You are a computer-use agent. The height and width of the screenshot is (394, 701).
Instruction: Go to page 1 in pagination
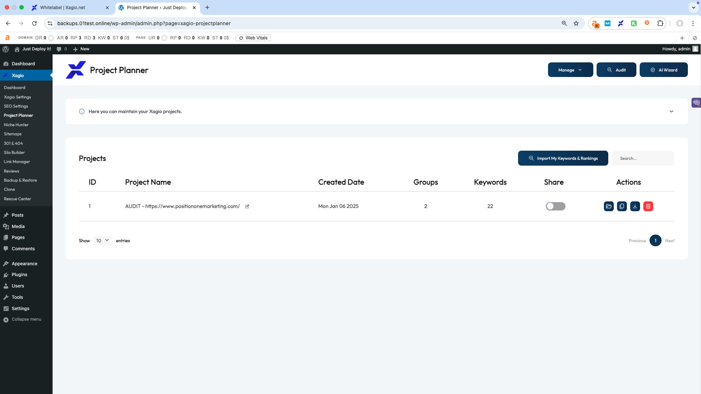(x=655, y=241)
